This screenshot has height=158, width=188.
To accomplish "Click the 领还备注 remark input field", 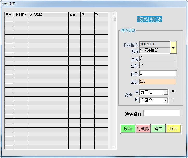I will [162, 113].
